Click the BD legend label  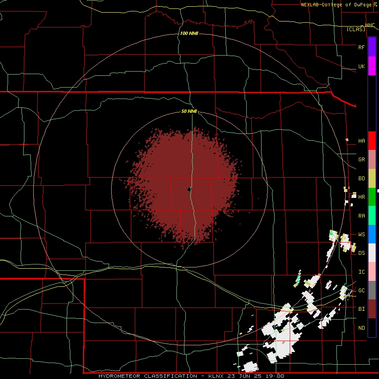pos(361,179)
